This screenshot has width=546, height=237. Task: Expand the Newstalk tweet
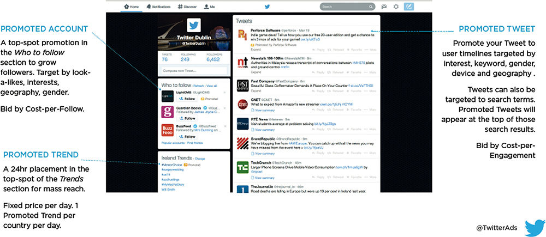[256, 72]
